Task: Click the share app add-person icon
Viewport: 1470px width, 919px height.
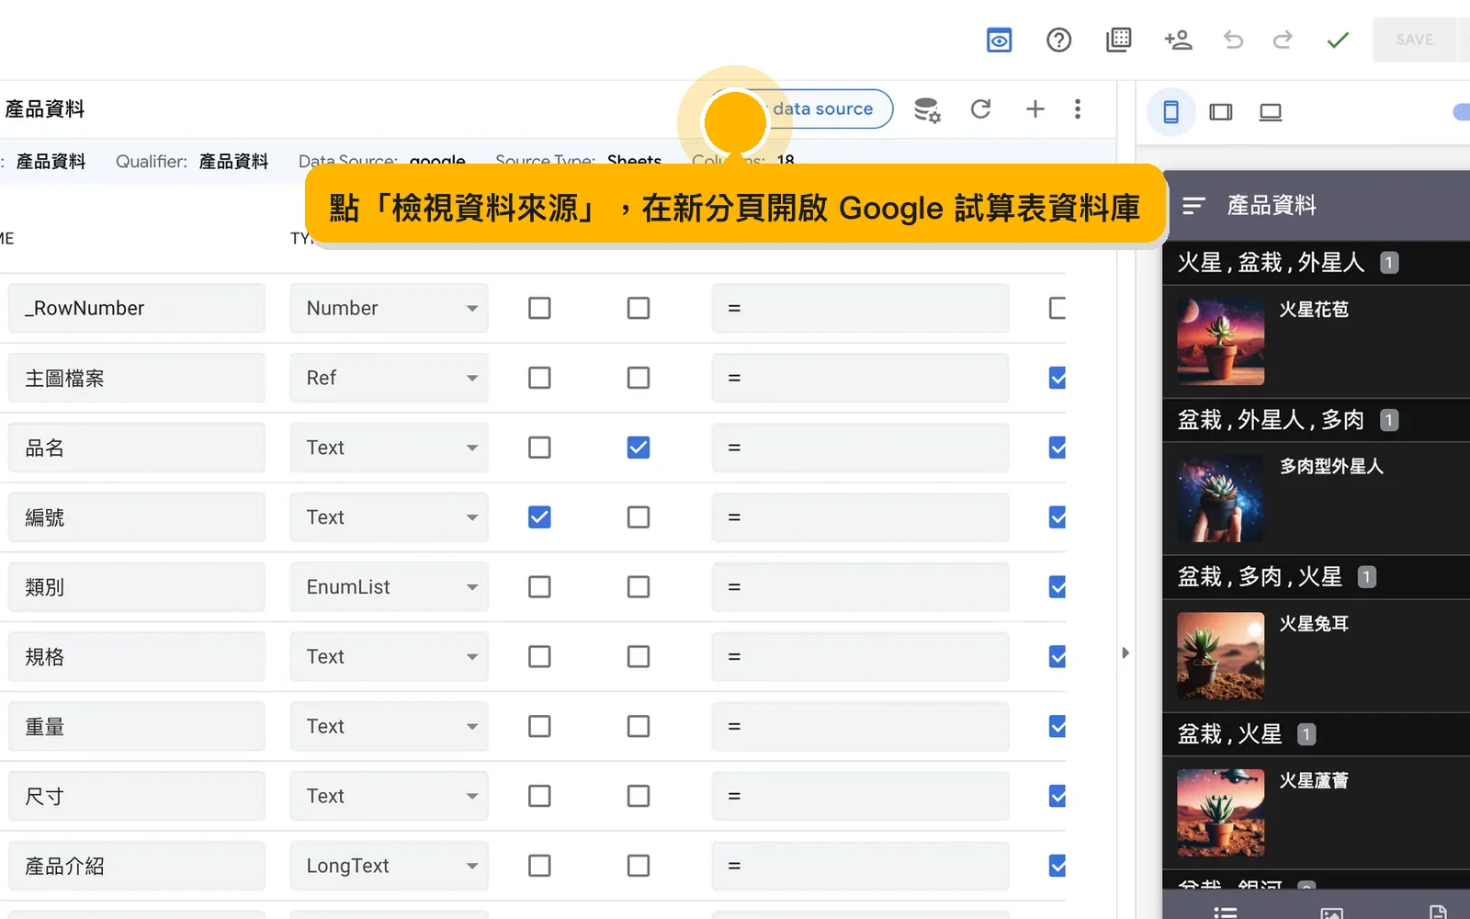Action: [x=1178, y=40]
